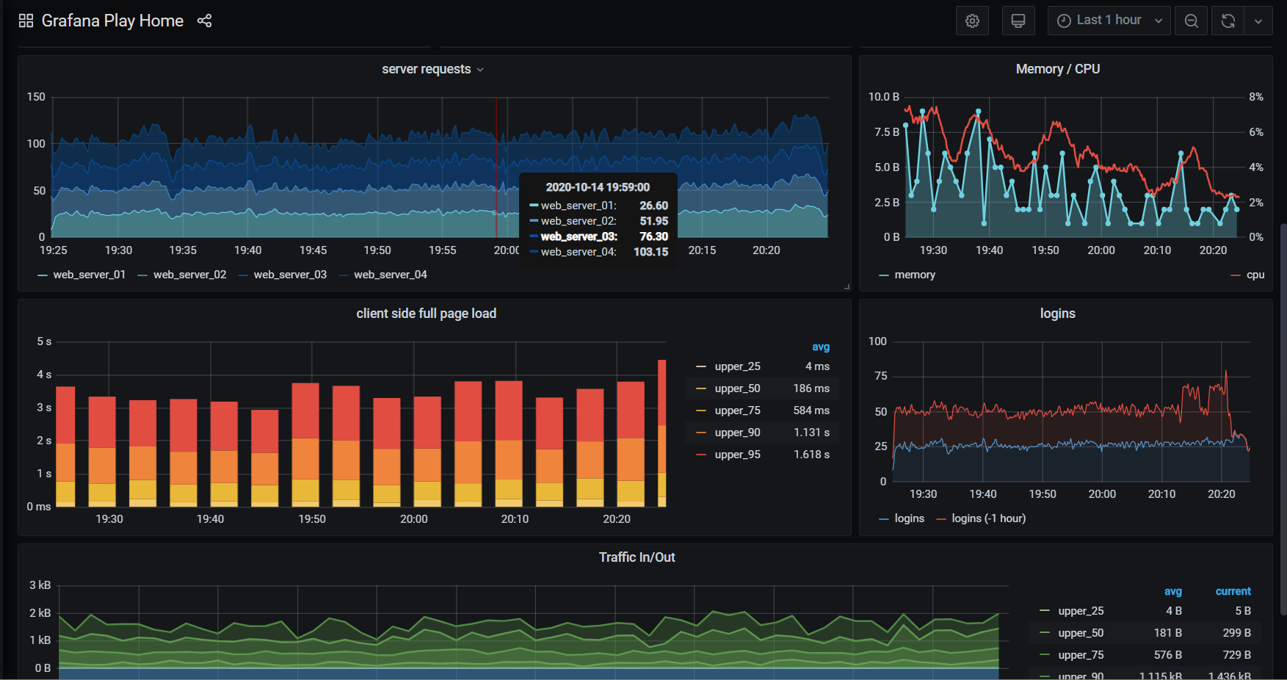Viewport: 1287px width, 680px height.
Task: Open the dashboards grid icon
Action: [26, 21]
